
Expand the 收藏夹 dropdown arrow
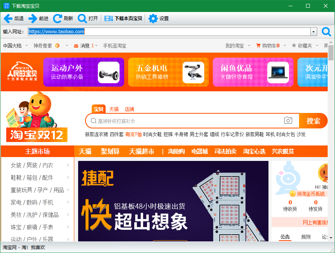point(317,46)
